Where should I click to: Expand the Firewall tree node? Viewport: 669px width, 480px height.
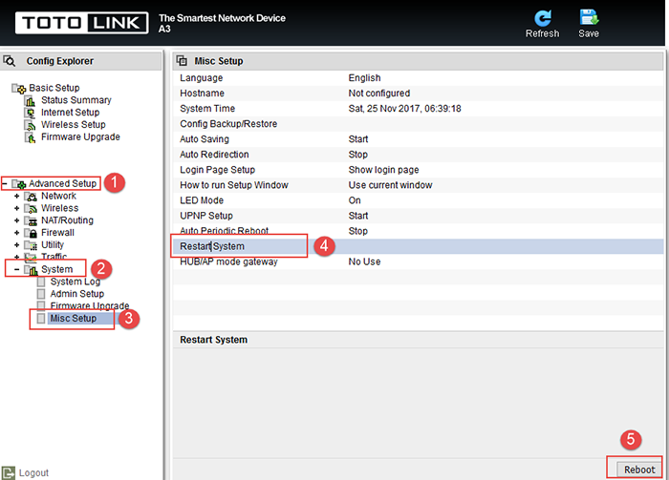16,233
